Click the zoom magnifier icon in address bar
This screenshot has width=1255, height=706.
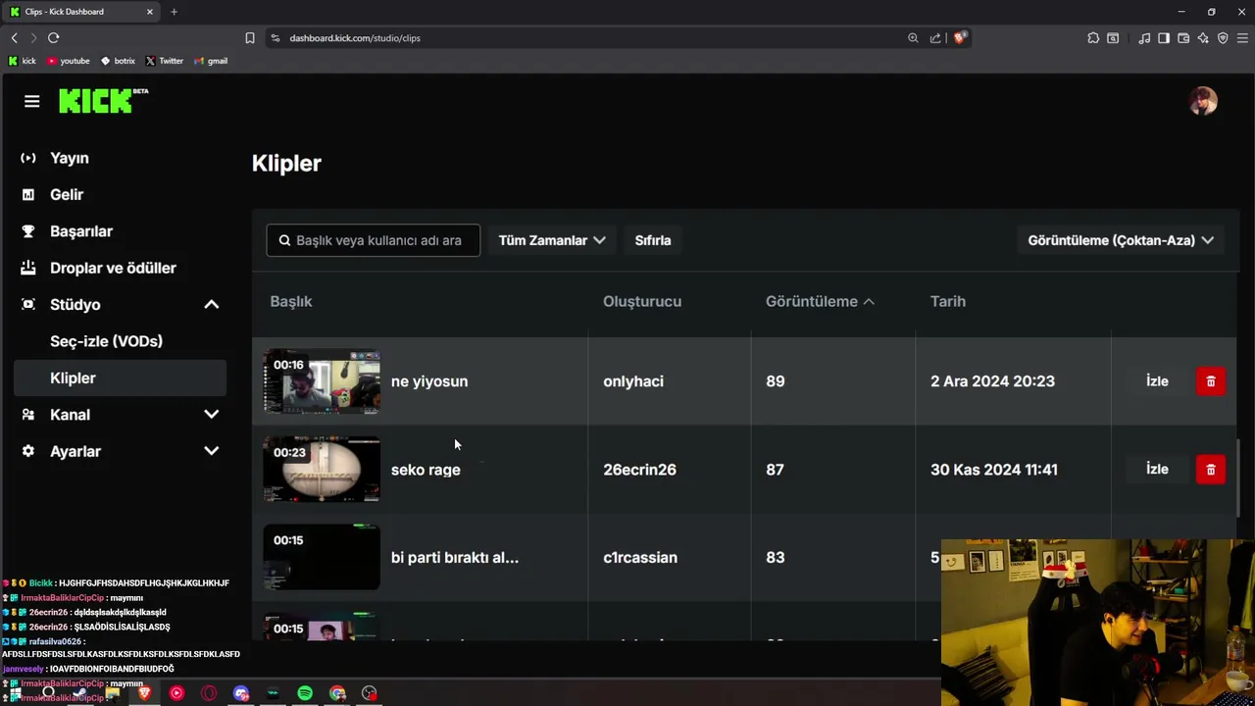tap(913, 38)
